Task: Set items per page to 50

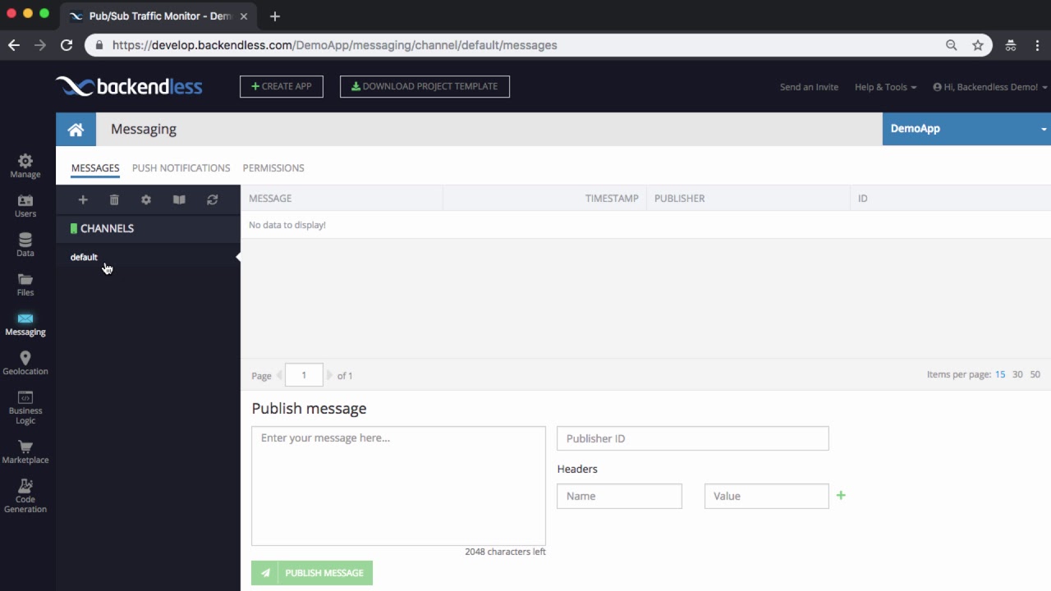Action: (x=1035, y=374)
